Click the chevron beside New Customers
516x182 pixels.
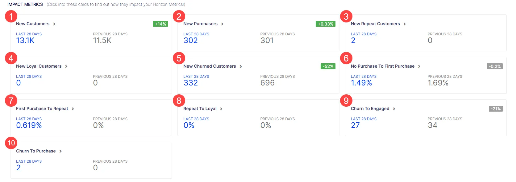point(54,24)
